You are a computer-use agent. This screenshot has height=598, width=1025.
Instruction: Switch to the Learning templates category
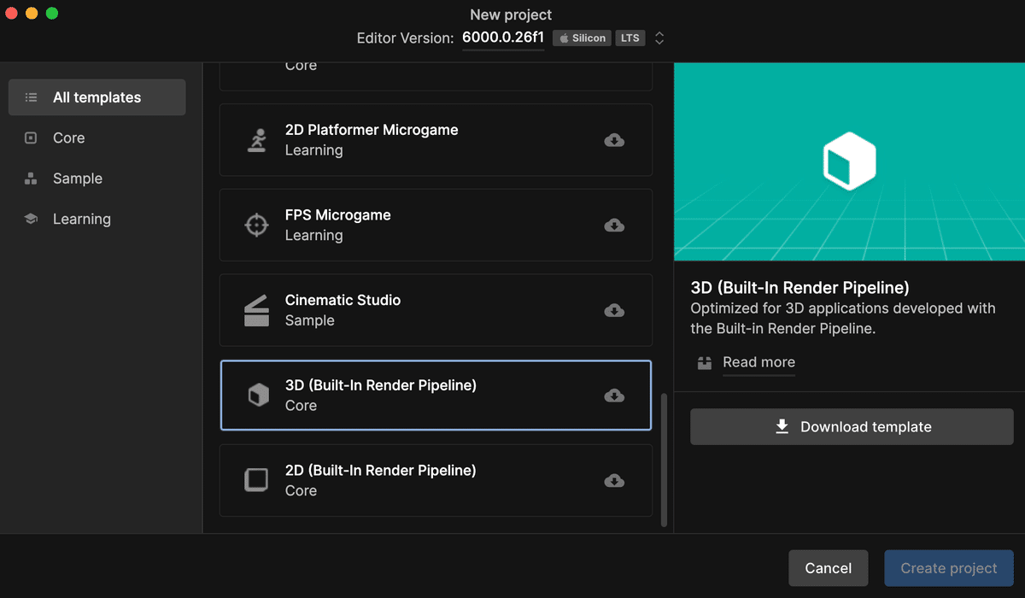click(x=97, y=219)
